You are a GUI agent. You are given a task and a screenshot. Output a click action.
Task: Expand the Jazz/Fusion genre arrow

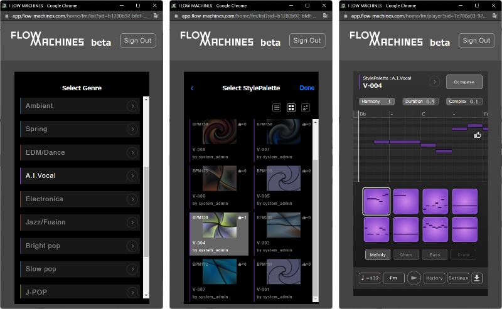pyautogui.click(x=132, y=222)
